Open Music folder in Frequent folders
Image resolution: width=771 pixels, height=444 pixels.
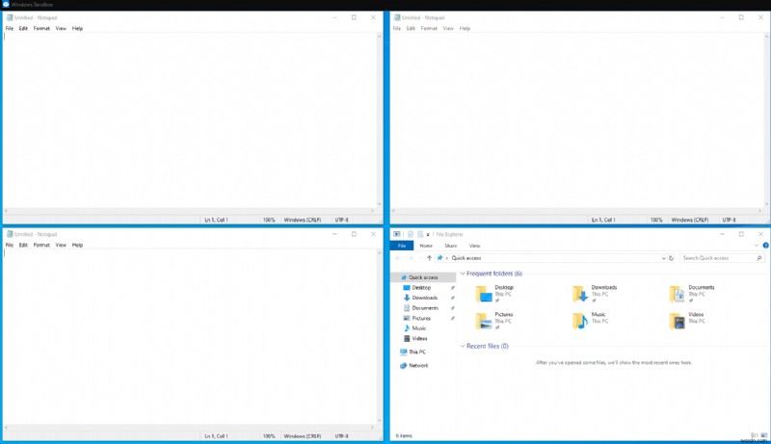(590, 320)
